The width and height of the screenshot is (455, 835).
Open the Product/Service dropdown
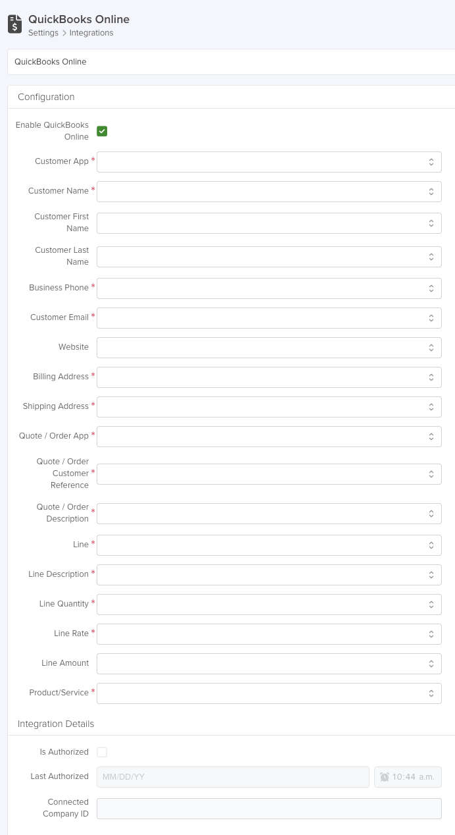(x=269, y=693)
